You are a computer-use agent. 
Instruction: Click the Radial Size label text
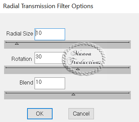(x=20, y=33)
